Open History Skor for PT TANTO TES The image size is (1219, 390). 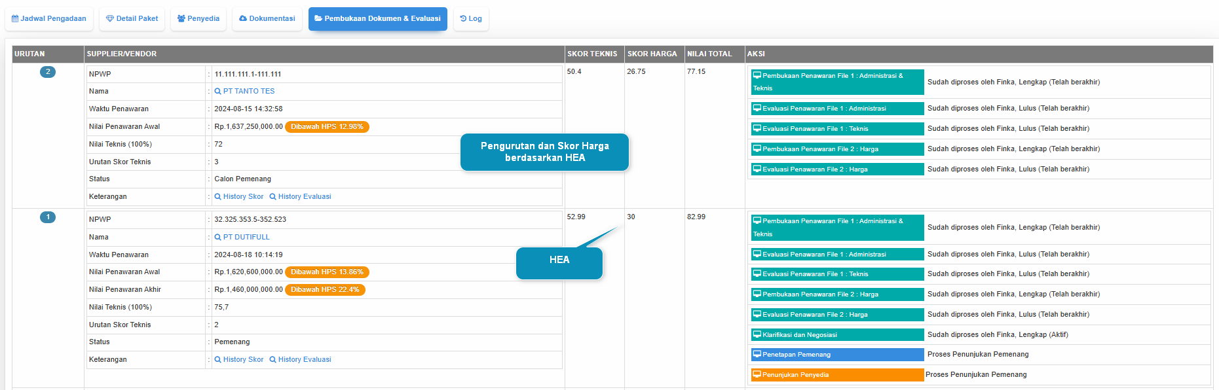tap(239, 197)
